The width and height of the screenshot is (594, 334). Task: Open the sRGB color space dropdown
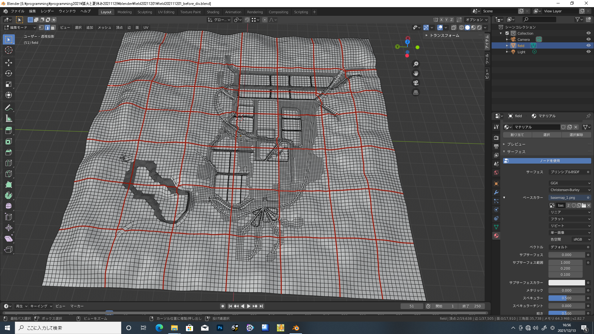point(581,239)
